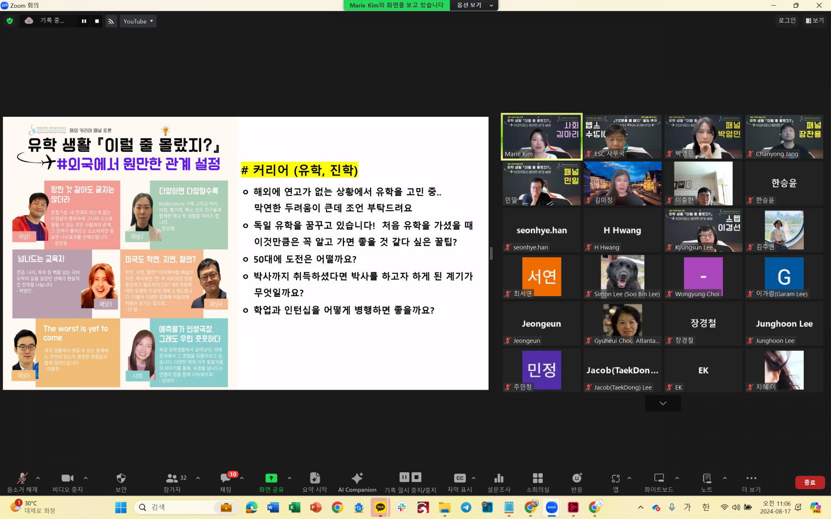The height and width of the screenshot is (519, 831).
Task: Unmute the microphone (음소거 해제)
Action: coord(22,478)
